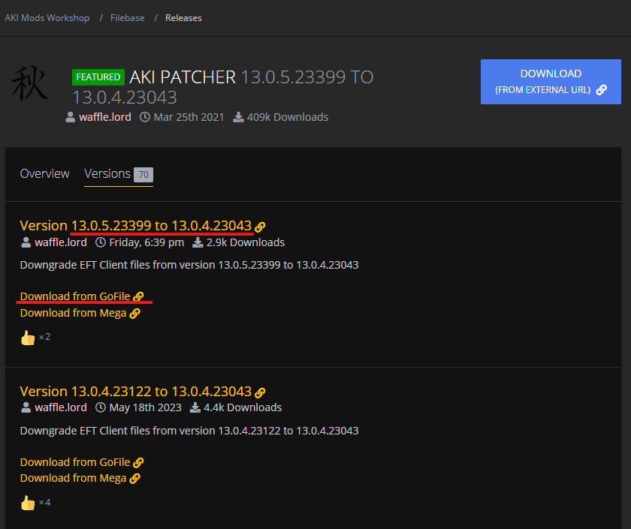
Task: Click download icon beside 2.9k Downloads
Action: 198,242
